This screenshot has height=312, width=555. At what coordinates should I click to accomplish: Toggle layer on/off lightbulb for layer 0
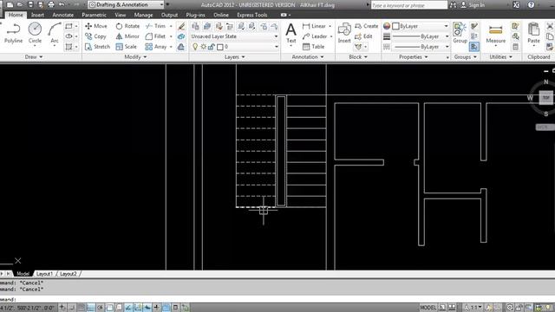(x=195, y=47)
